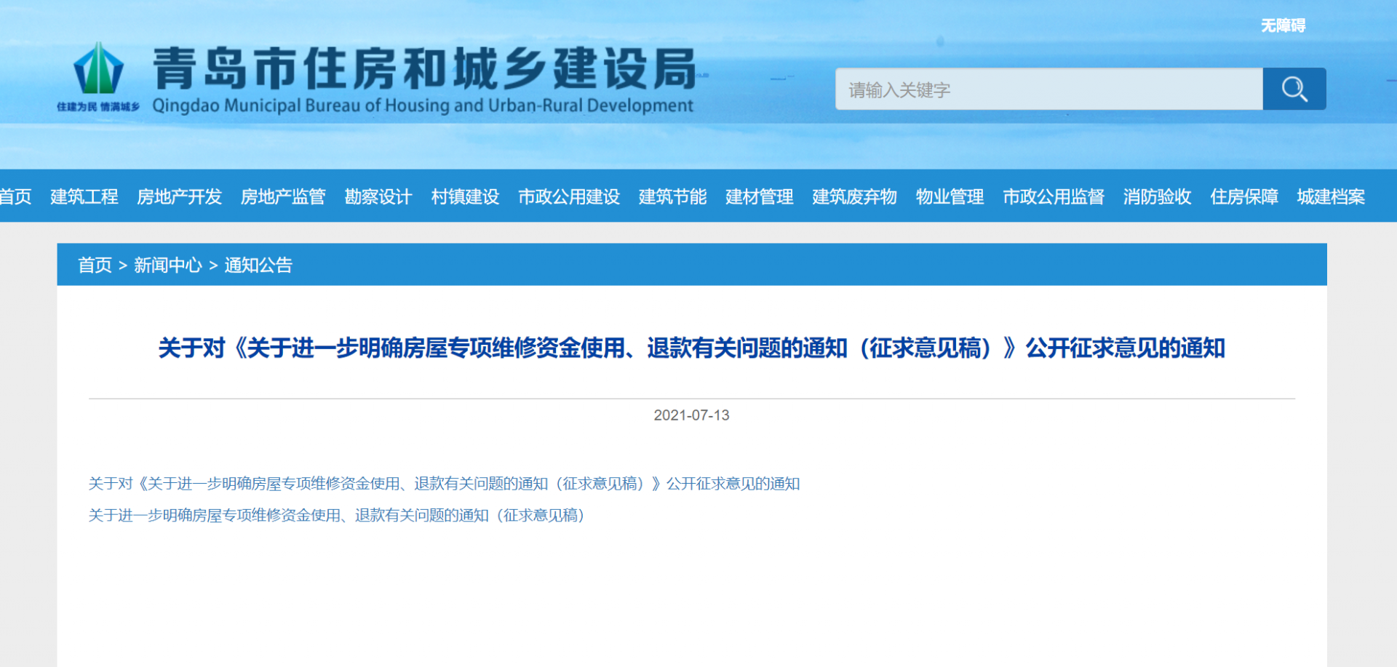Open the 城建档案 section
Screen dimensions: 1397x667
pyautogui.click(x=1331, y=197)
